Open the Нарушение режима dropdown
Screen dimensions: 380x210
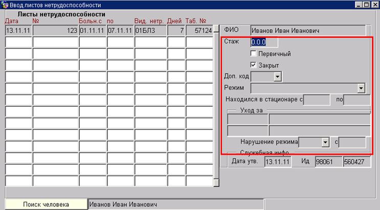click(325, 143)
